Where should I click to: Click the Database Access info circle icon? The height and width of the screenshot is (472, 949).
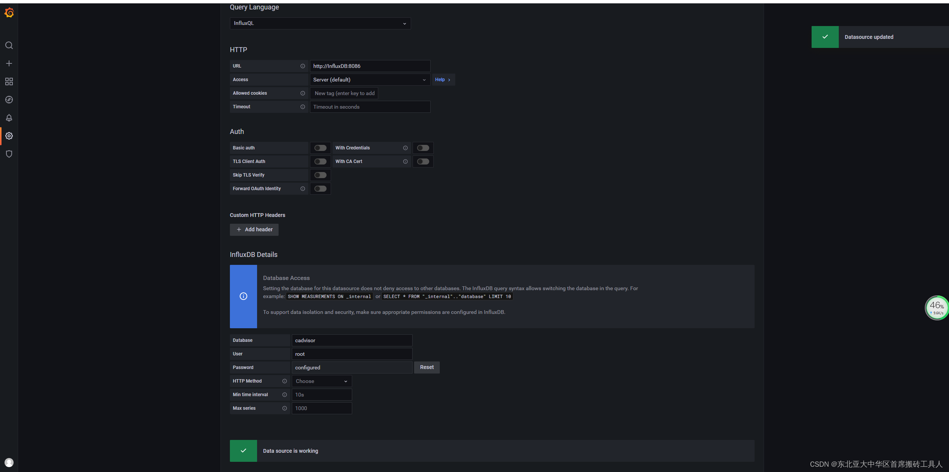[243, 296]
